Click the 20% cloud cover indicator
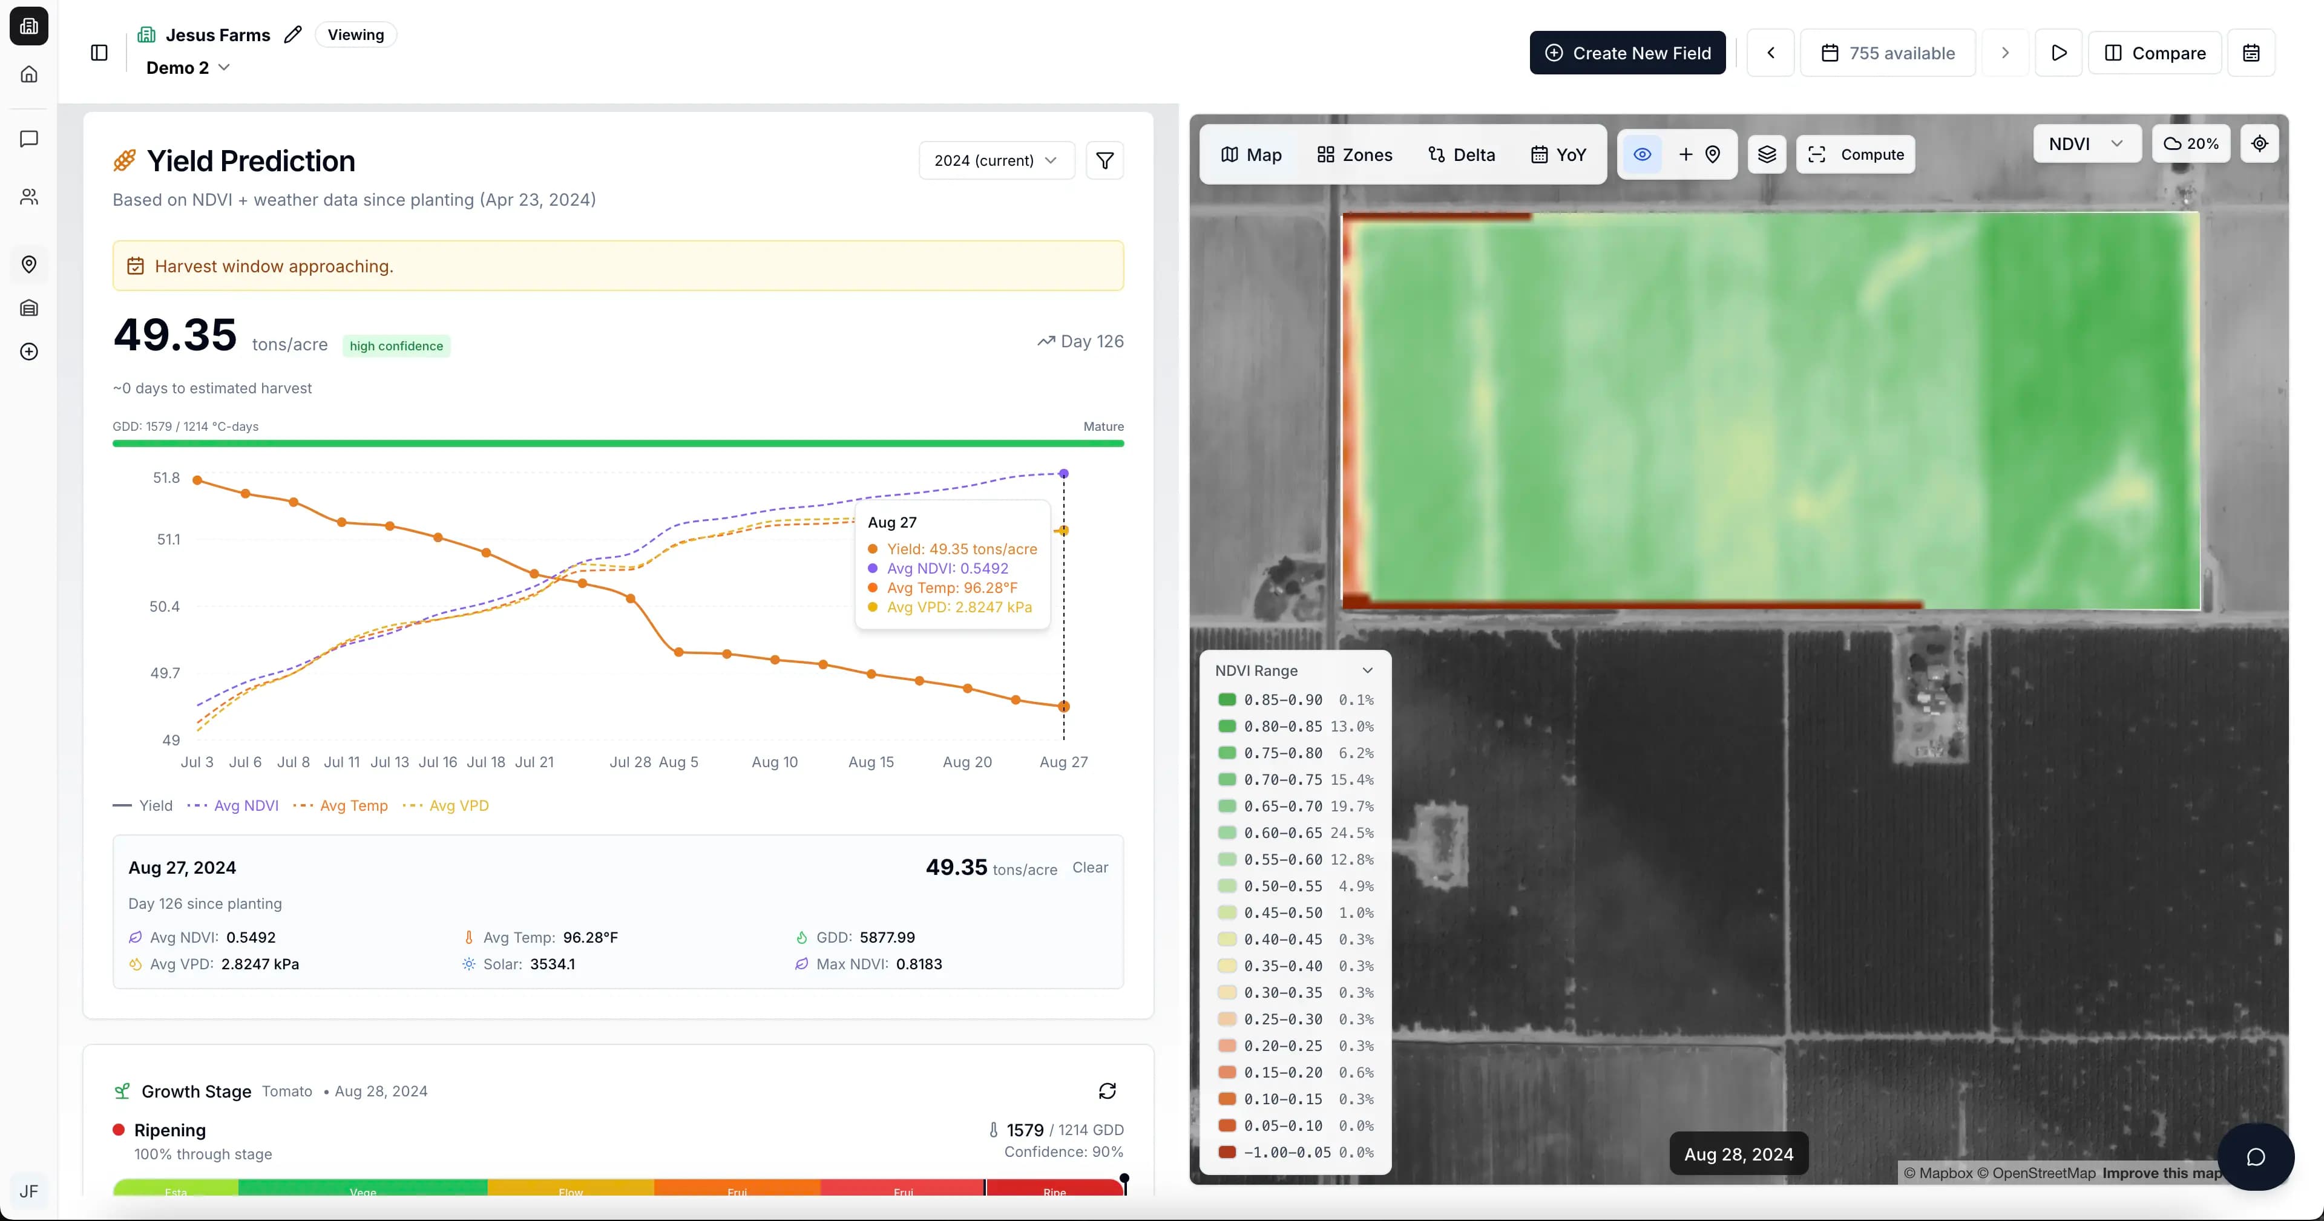The image size is (2324, 1221). (x=2190, y=143)
